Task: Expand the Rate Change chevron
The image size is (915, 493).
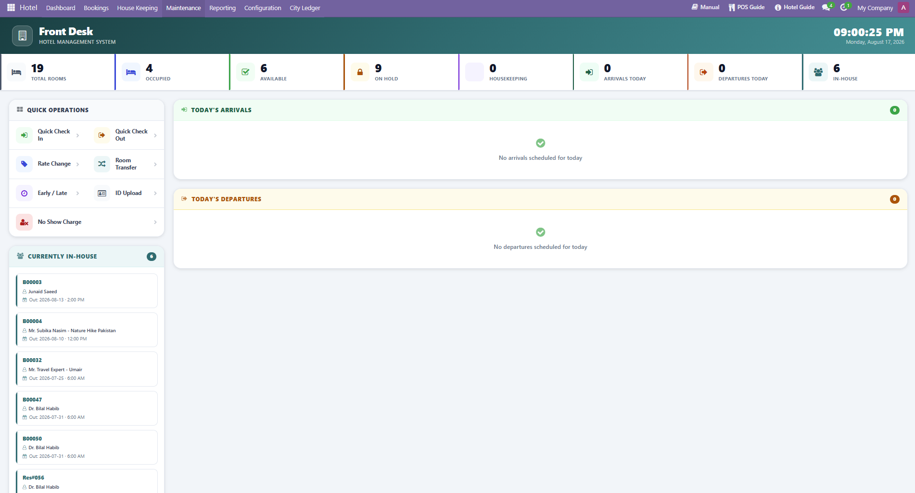Action: point(78,164)
